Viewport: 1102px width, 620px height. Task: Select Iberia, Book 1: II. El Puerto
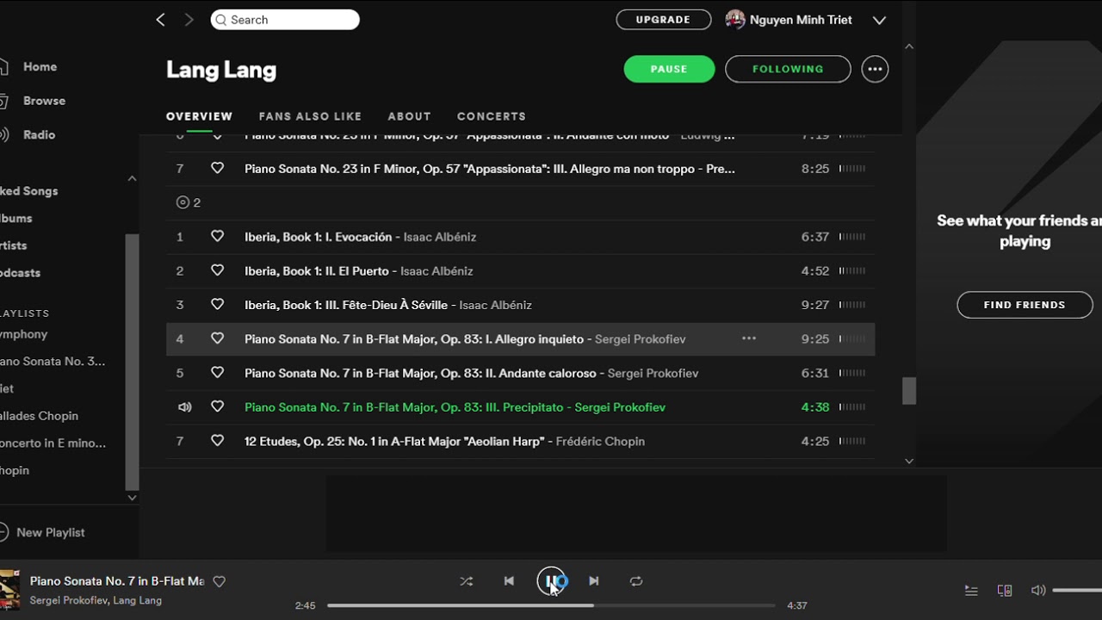[317, 270]
